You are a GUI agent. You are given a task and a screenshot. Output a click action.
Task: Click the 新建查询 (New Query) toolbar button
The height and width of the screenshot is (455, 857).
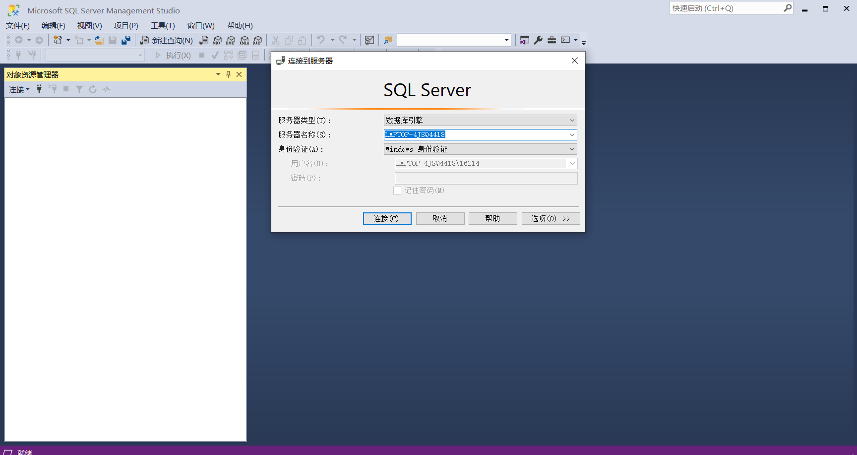(167, 40)
